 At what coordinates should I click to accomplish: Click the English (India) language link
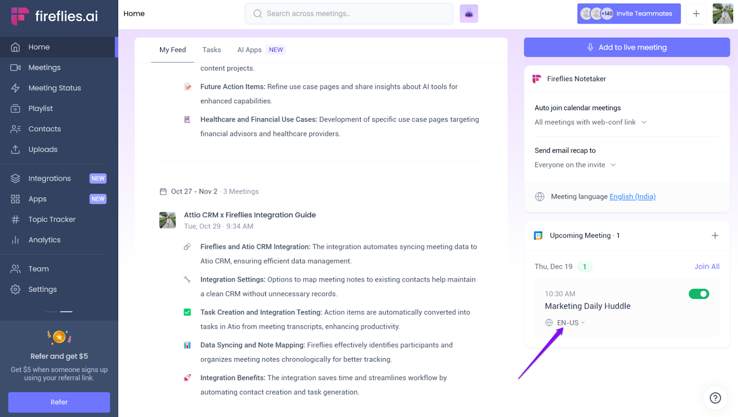[632, 197]
